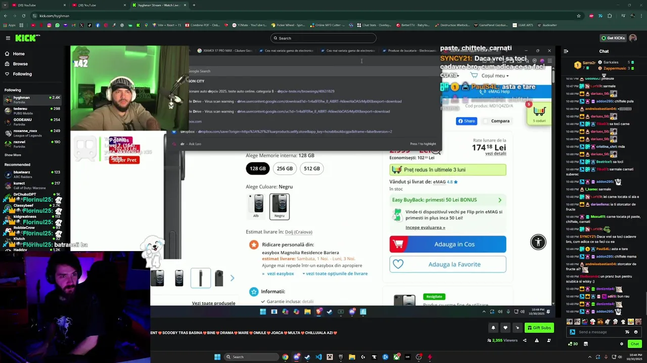Click the Gift Subs button
This screenshot has height=363, width=647.
click(539, 328)
